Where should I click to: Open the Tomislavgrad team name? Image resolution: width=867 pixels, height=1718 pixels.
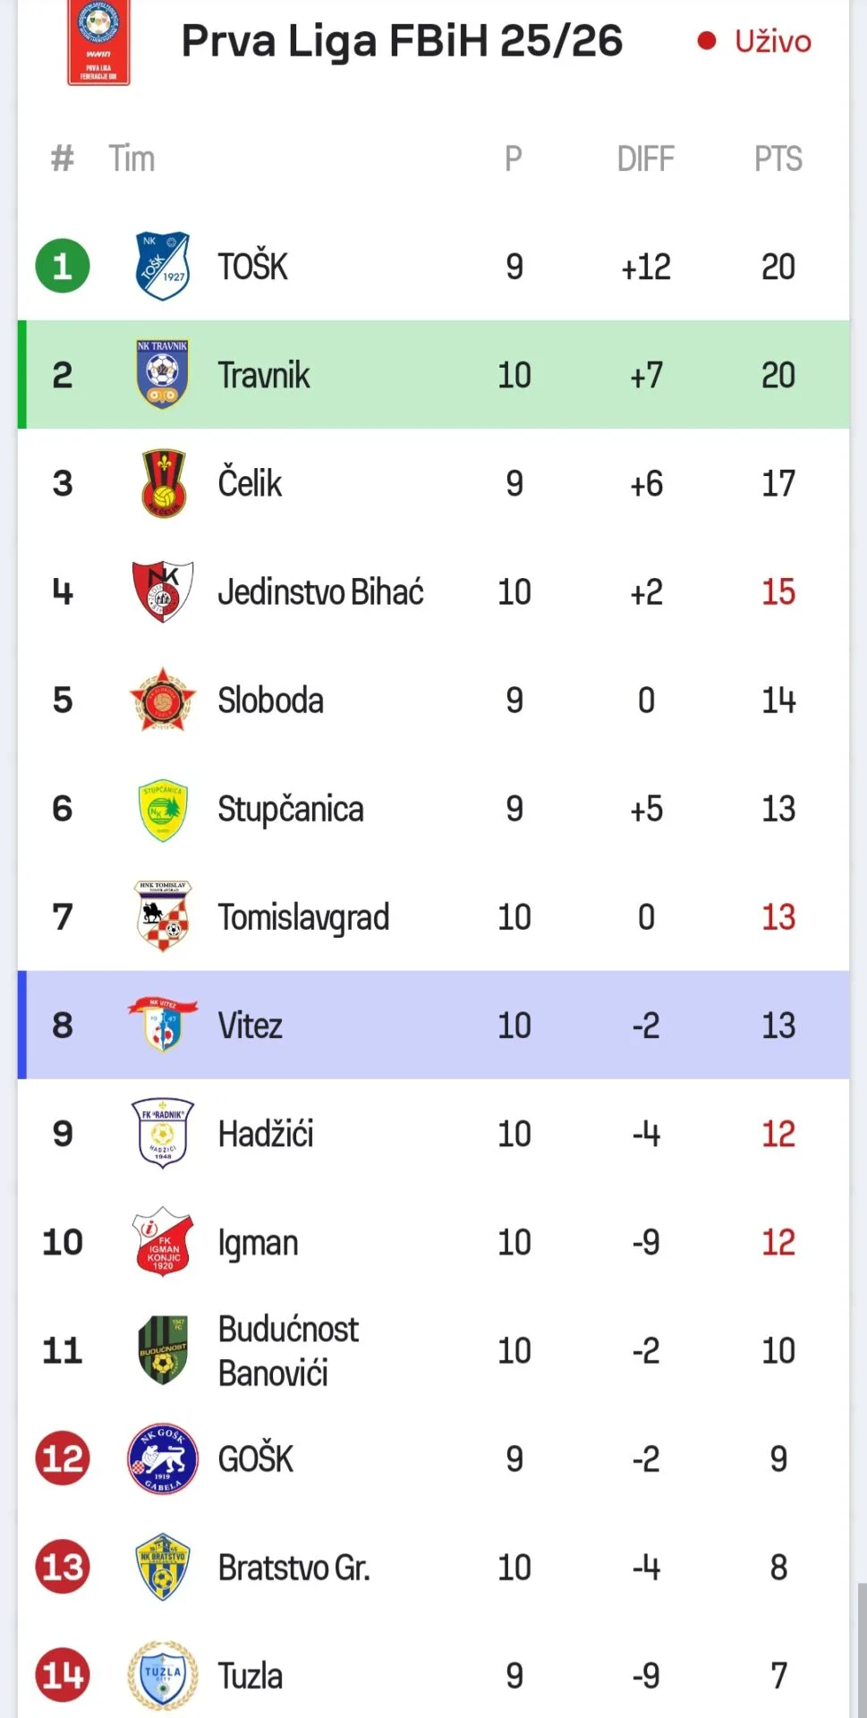coord(303,917)
